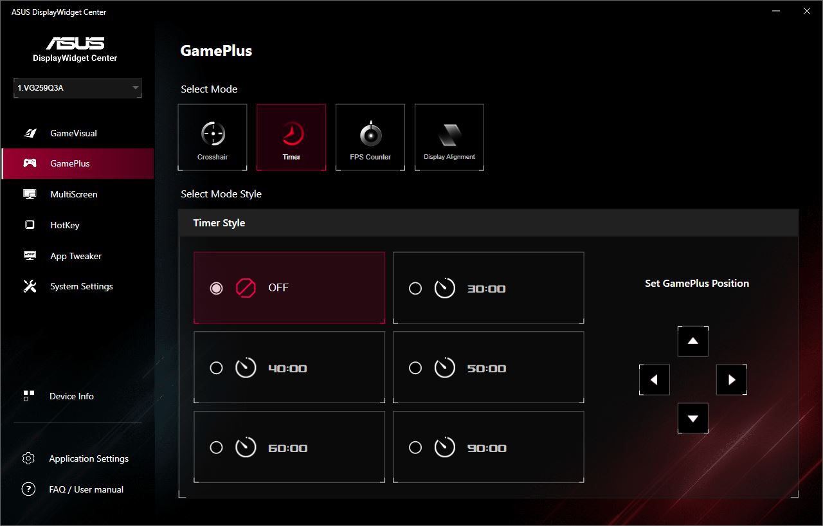Click the GameVisual sidebar icon
The height and width of the screenshot is (526, 823).
tap(30, 133)
